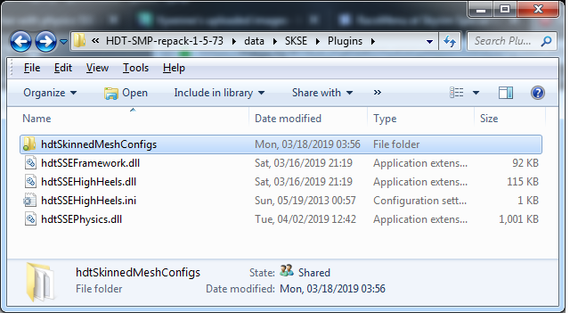The height and width of the screenshot is (321, 570).
Task: Open recent locations dropdown arrow
Action: (x=63, y=42)
